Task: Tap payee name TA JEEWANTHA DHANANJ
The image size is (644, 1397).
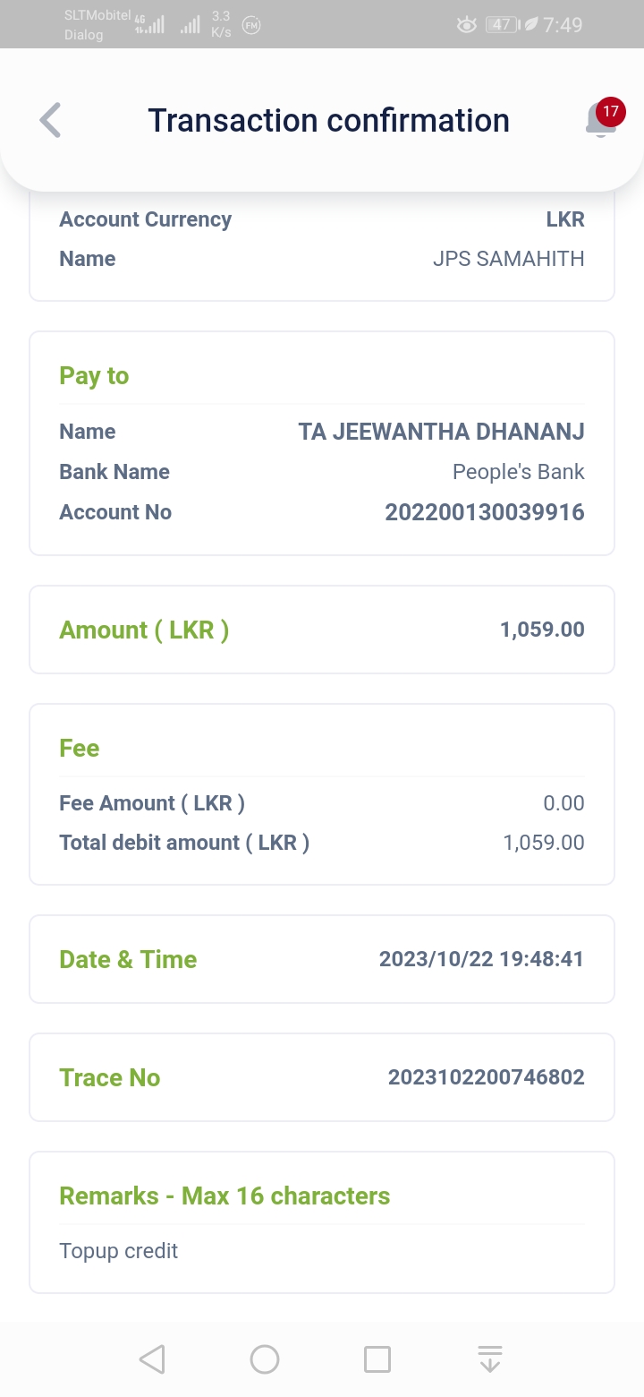Action: (x=441, y=432)
